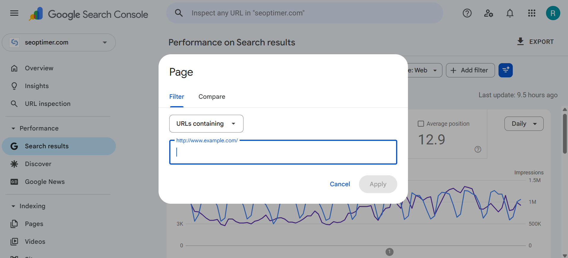Open the hamburger main menu
Viewport: 568px width, 258px height.
(14, 13)
